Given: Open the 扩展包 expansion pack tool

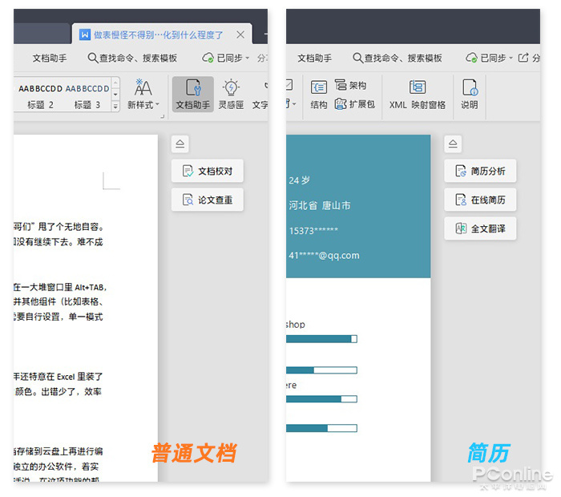Looking at the screenshot, I should click(354, 104).
